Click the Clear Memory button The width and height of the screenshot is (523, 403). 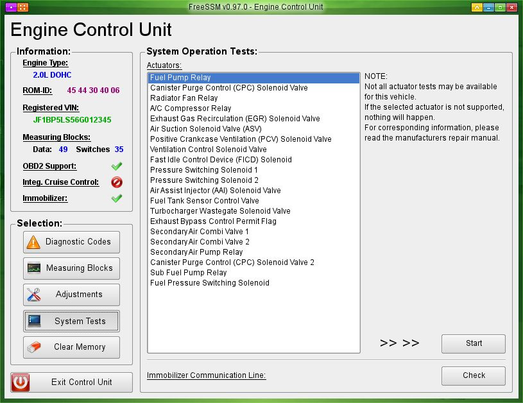pyautogui.click(x=71, y=347)
